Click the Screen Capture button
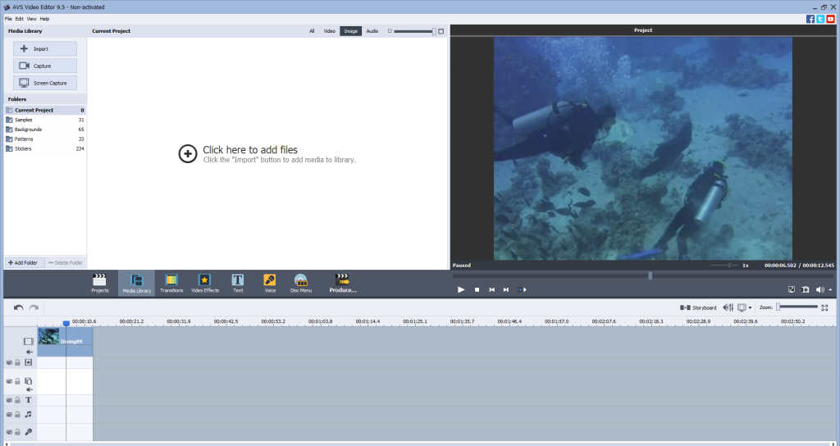 tap(45, 83)
